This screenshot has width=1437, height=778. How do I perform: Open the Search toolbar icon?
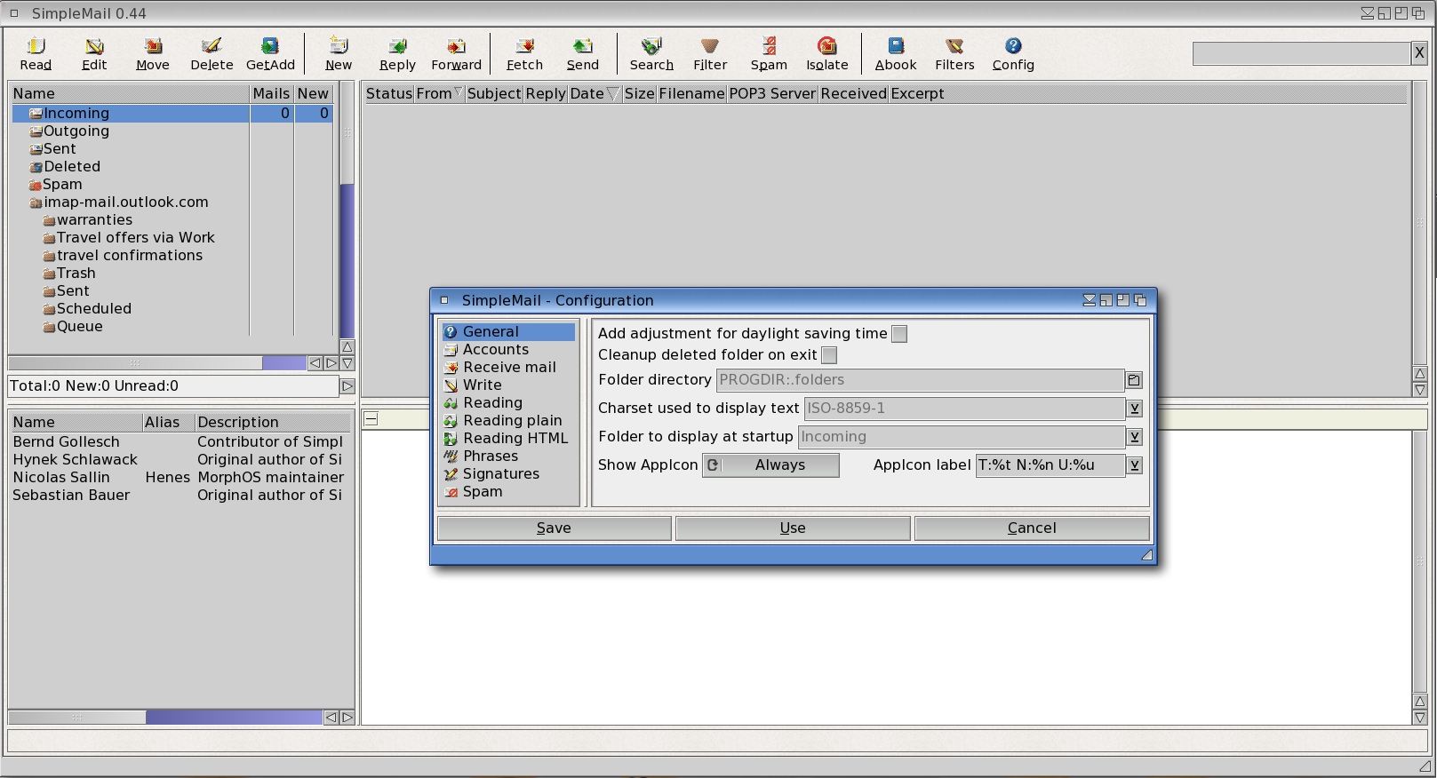click(651, 53)
